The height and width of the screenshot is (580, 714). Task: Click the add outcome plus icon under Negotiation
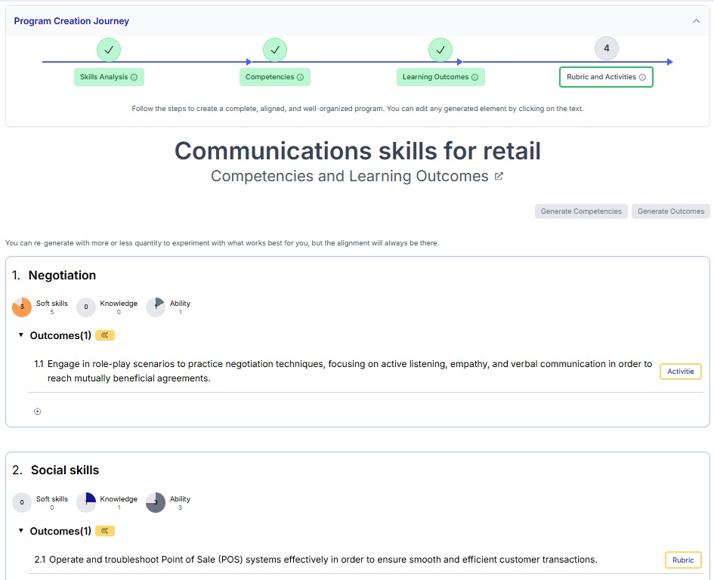[x=37, y=411]
